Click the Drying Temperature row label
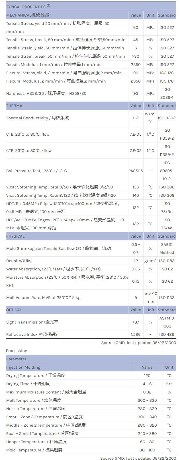Image resolution: width=180 pixels, height=460 pixels. (x=36, y=375)
